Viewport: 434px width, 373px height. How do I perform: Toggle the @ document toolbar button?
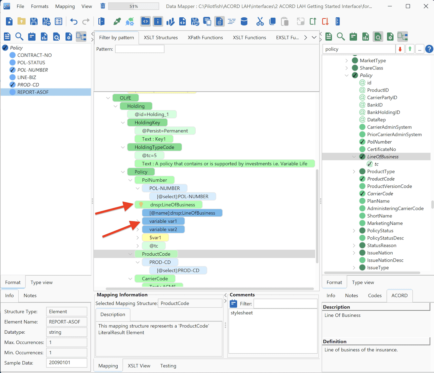[x=219, y=21]
